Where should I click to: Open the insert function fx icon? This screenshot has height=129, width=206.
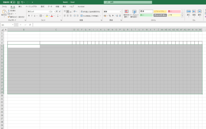click(x=30, y=25)
